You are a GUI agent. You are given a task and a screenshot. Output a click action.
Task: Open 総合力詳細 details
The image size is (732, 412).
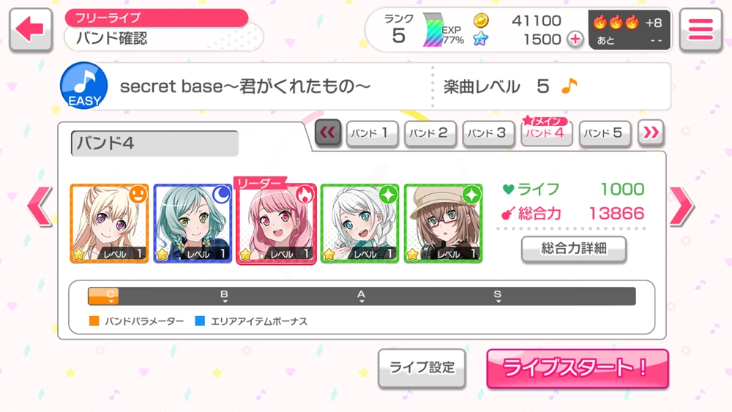click(x=574, y=249)
